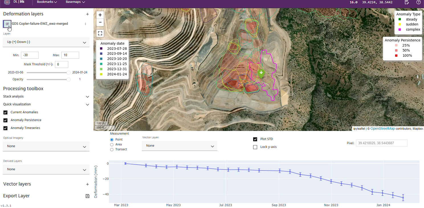Zoom in on the map with the plus control
Viewport: 424px width, 208px height.
[x=100, y=14]
